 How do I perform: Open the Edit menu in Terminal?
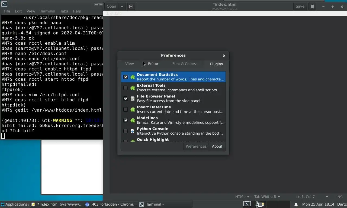tap(18, 11)
